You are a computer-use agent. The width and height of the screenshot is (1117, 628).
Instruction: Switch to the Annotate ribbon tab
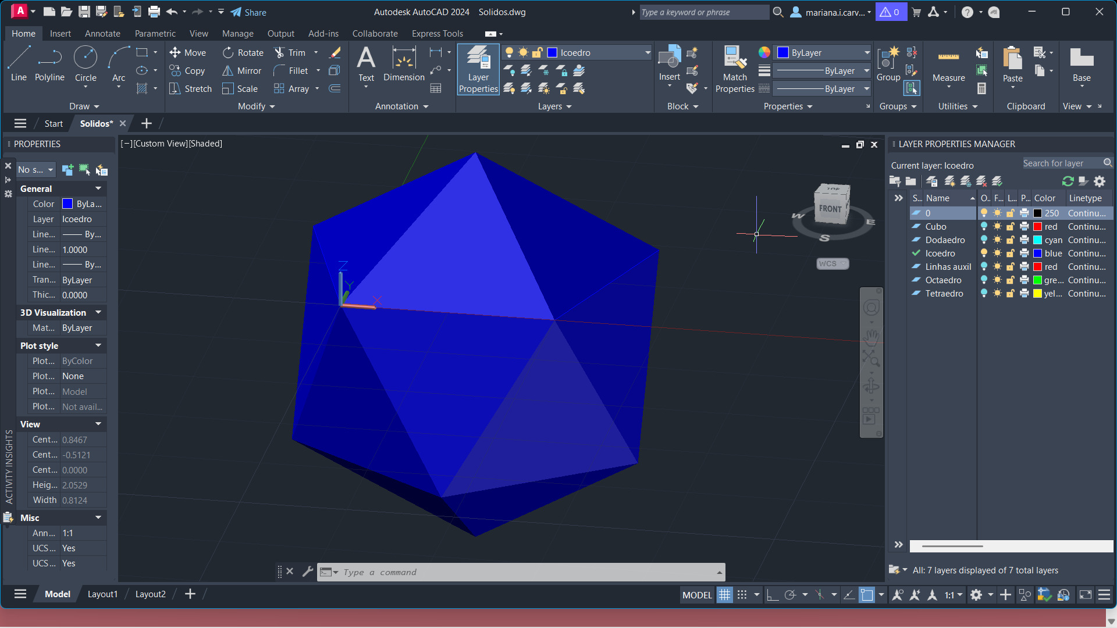[102, 34]
